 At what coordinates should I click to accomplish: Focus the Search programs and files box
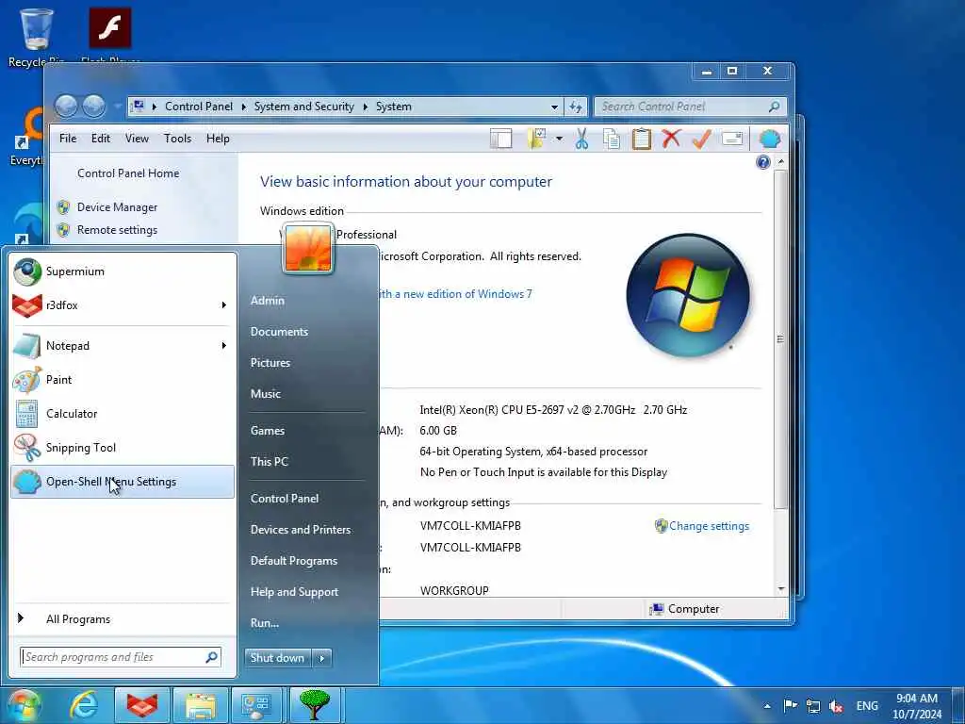120,657
